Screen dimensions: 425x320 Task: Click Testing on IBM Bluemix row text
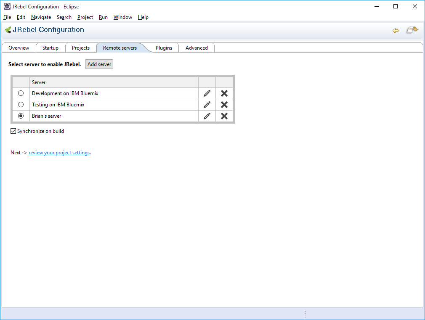(58, 105)
